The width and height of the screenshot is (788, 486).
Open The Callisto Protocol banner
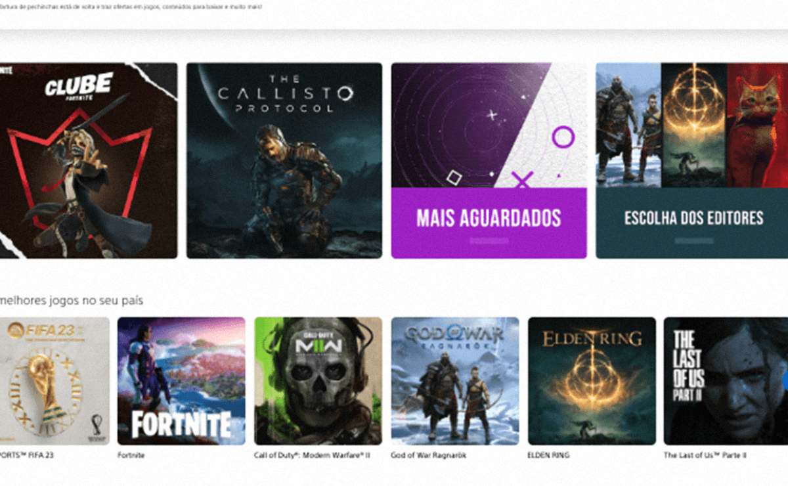284,160
